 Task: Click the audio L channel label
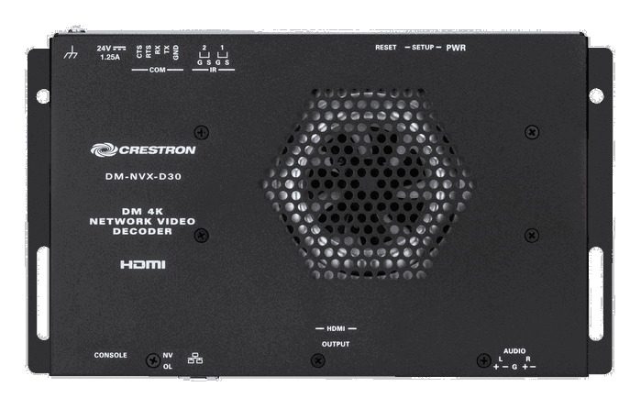[501, 359]
